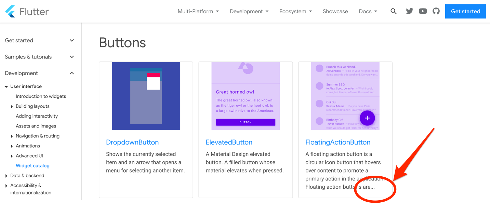Click the Building layouts sidebar label
The height and width of the screenshot is (203, 490).
coord(32,106)
